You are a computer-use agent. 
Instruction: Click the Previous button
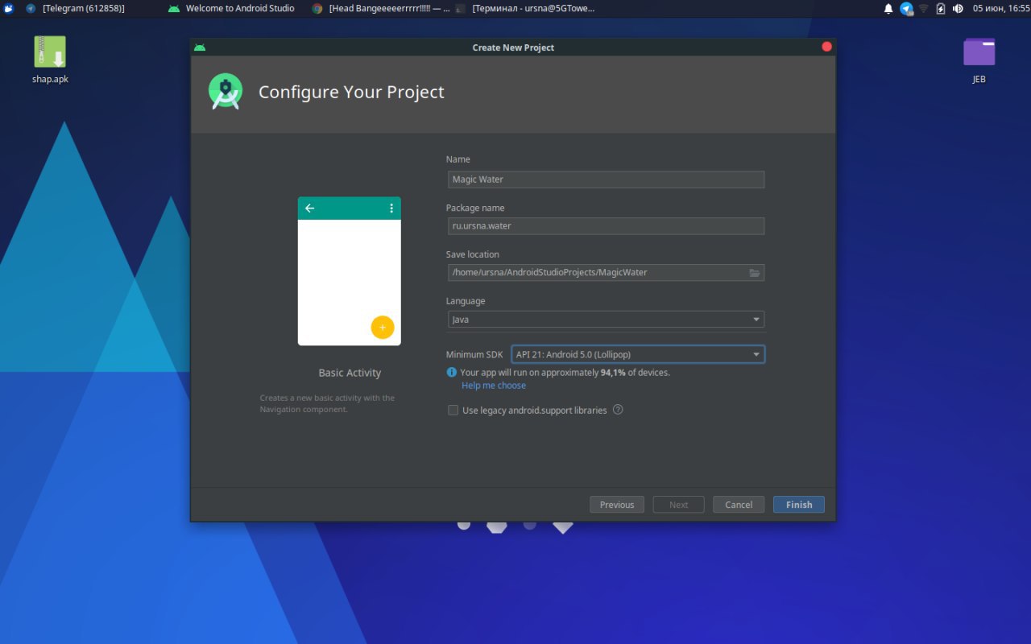pyautogui.click(x=617, y=505)
